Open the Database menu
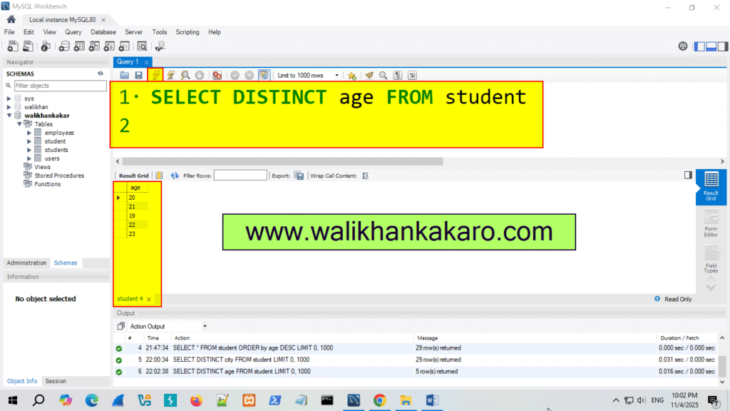This screenshot has height=411, width=730. coord(103,32)
